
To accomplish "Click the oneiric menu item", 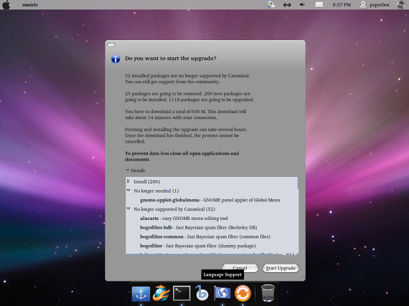I will pyautogui.click(x=30, y=5).
